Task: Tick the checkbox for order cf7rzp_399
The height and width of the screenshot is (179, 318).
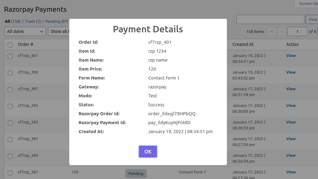Action: [x=10, y=73]
